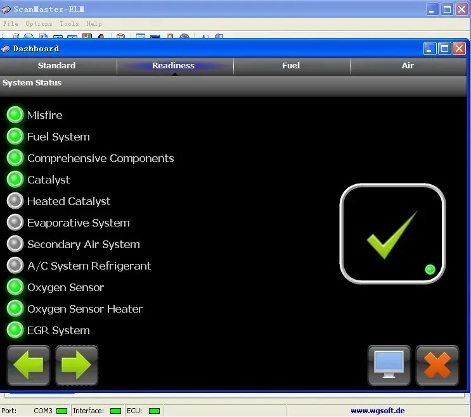Viewport: 471px width, 417px height.
Task: Click the "Evaporative System" label
Action: click(x=79, y=223)
